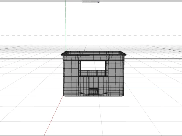Click the small recessed label slot at crate bottom
Viewport: 182px width, 136px height.
93,91
